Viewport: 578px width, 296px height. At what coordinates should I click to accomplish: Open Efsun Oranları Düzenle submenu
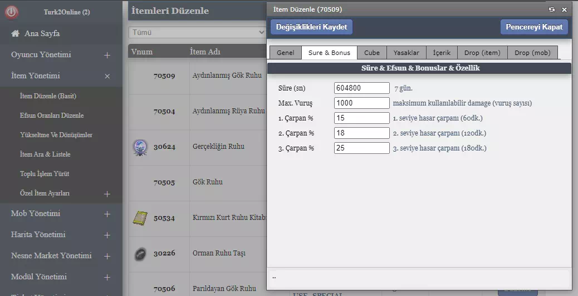click(x=52, y=116)
